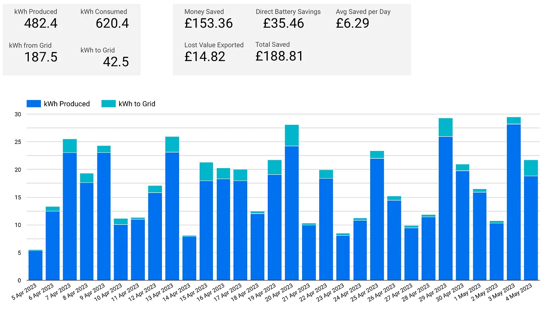Select the kWh to Grid 42.5 scorecard value
Screen dimensions: 545x312
click(x=116, y=62)
